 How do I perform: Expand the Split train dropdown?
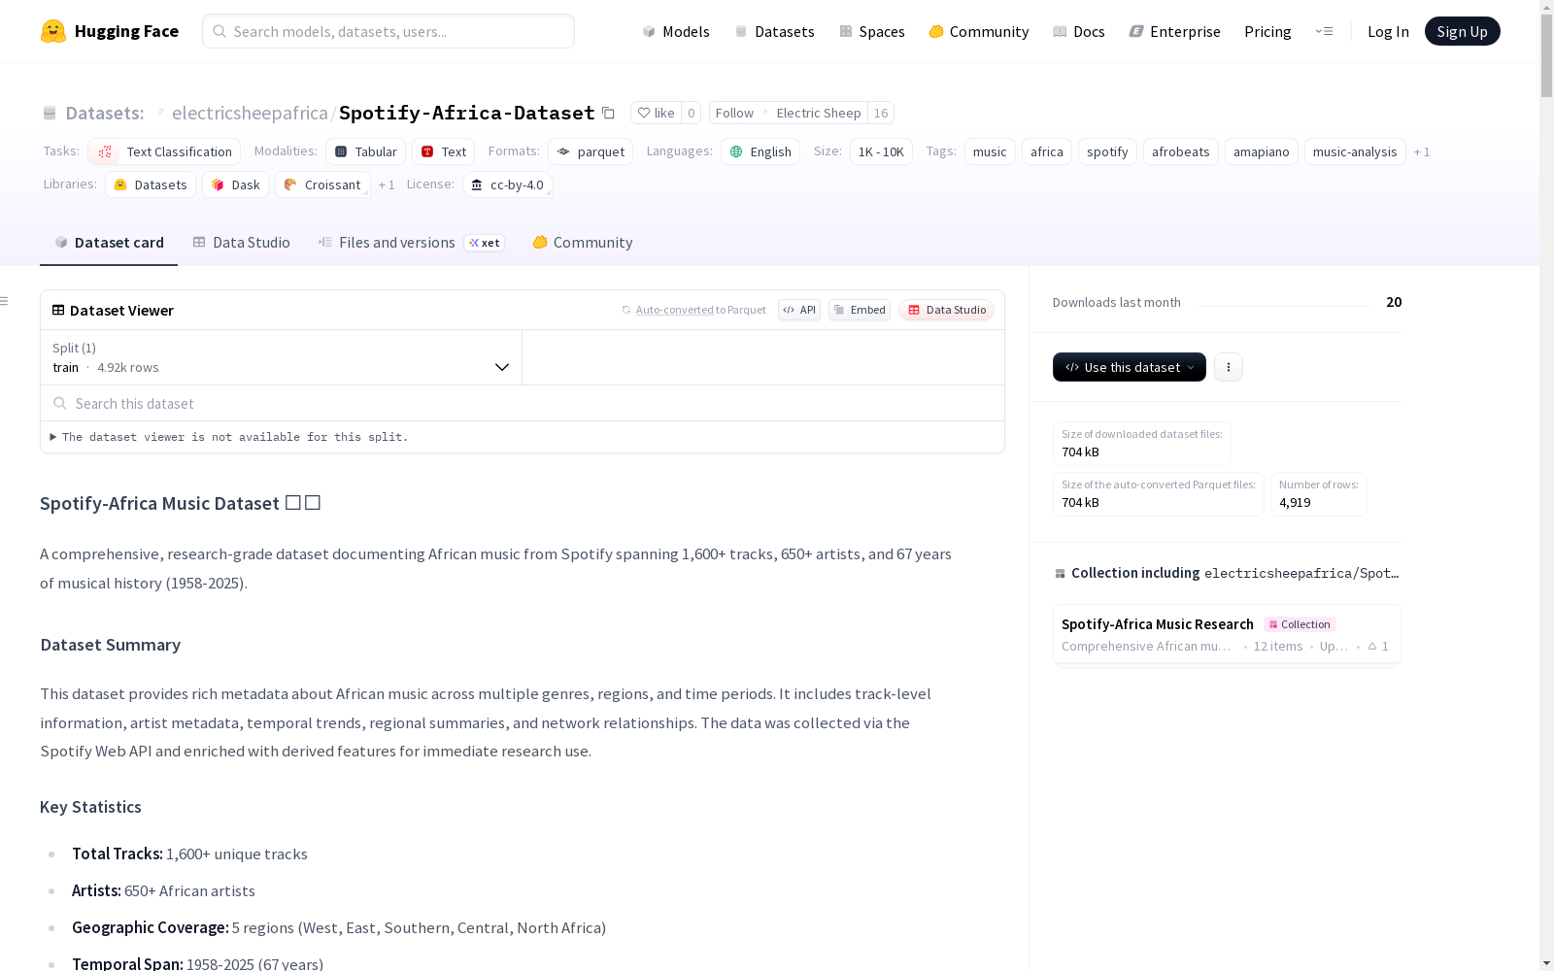282,357
